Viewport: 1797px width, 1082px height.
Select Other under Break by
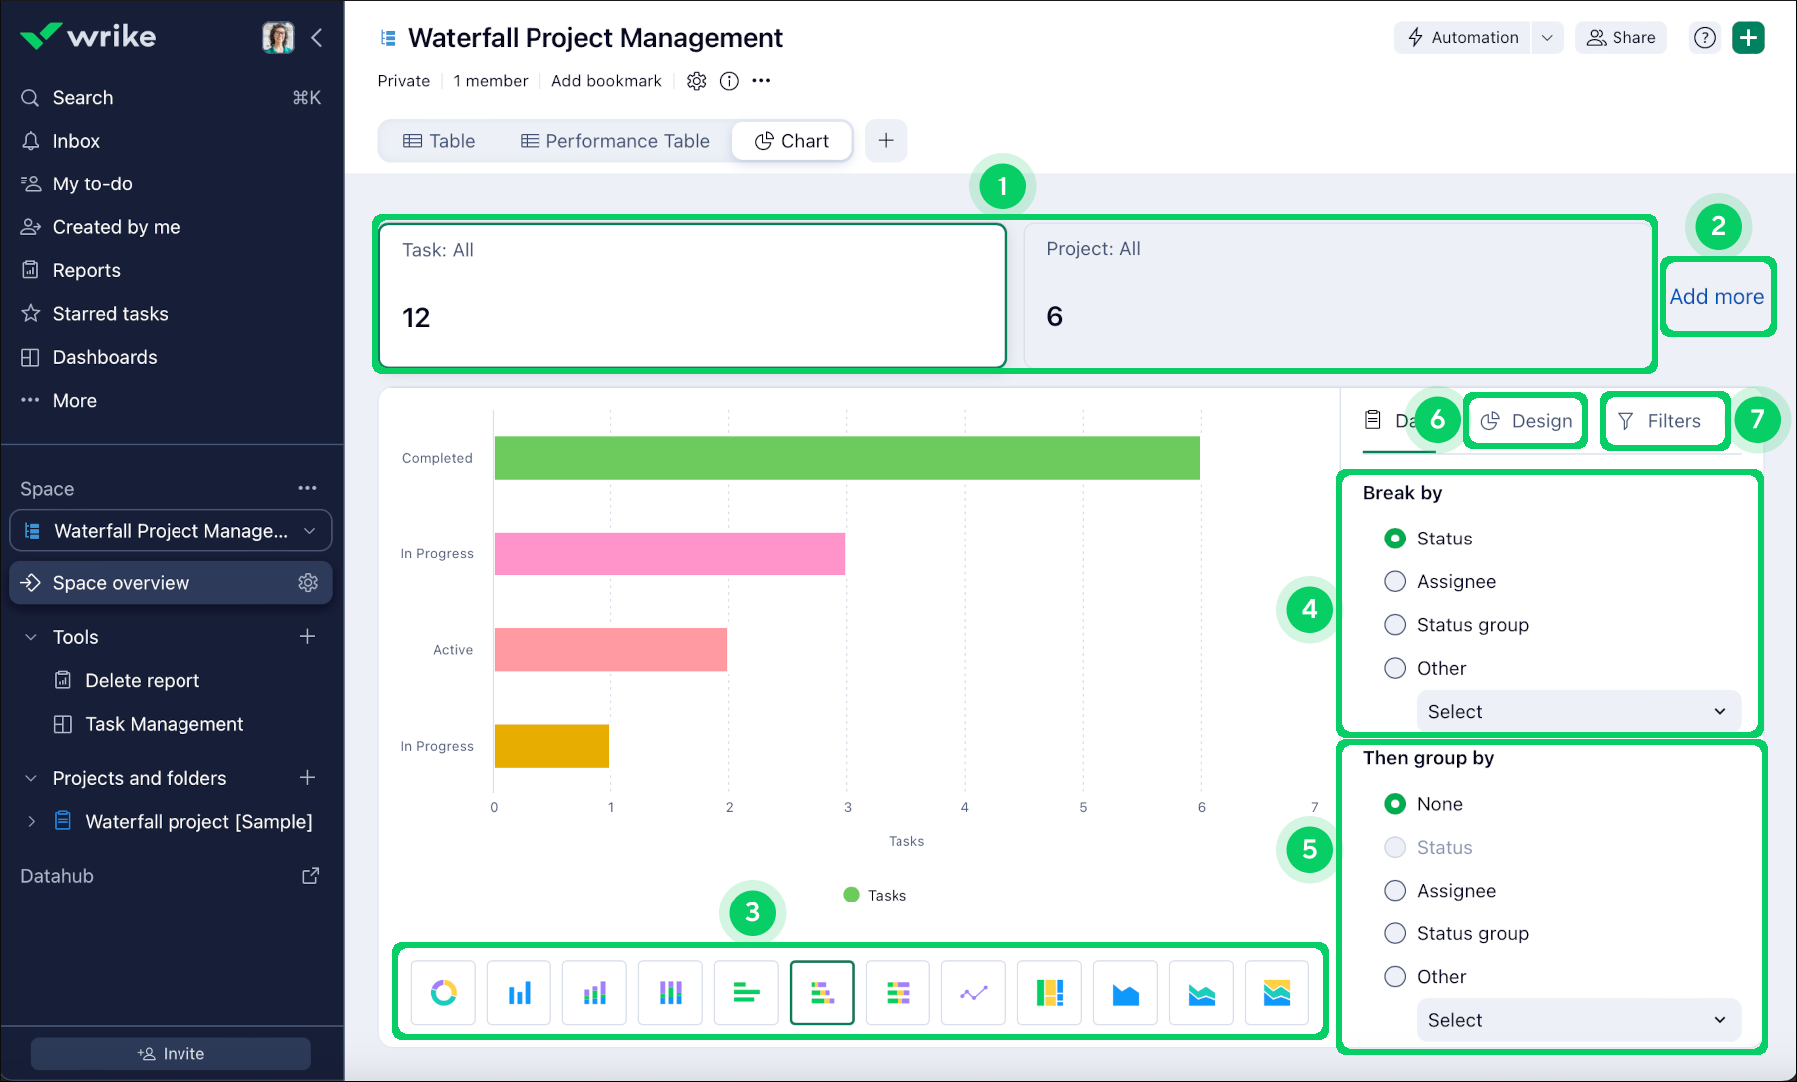pyautogui.click(x=1395, y=668)
